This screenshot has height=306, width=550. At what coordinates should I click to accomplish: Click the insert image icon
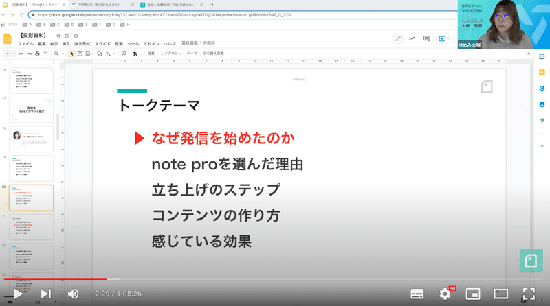(x=88, y=54)
